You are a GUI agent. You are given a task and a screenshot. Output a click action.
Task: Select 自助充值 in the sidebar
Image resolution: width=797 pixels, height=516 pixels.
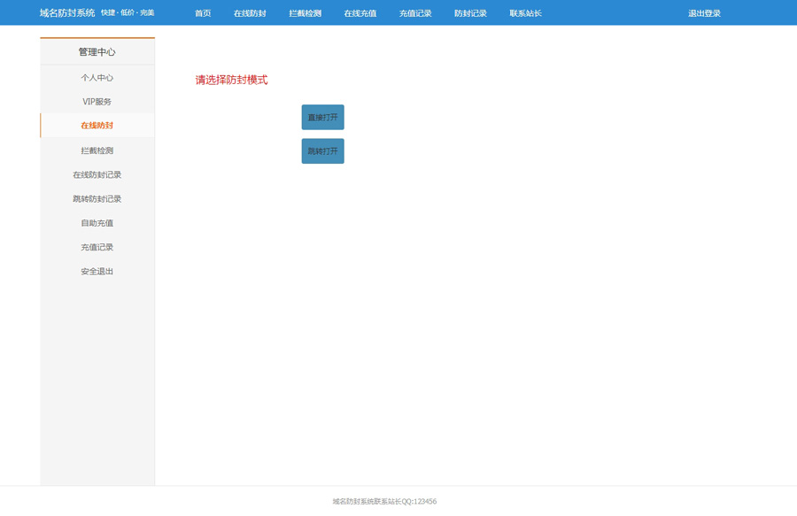[x=97, y=223]
